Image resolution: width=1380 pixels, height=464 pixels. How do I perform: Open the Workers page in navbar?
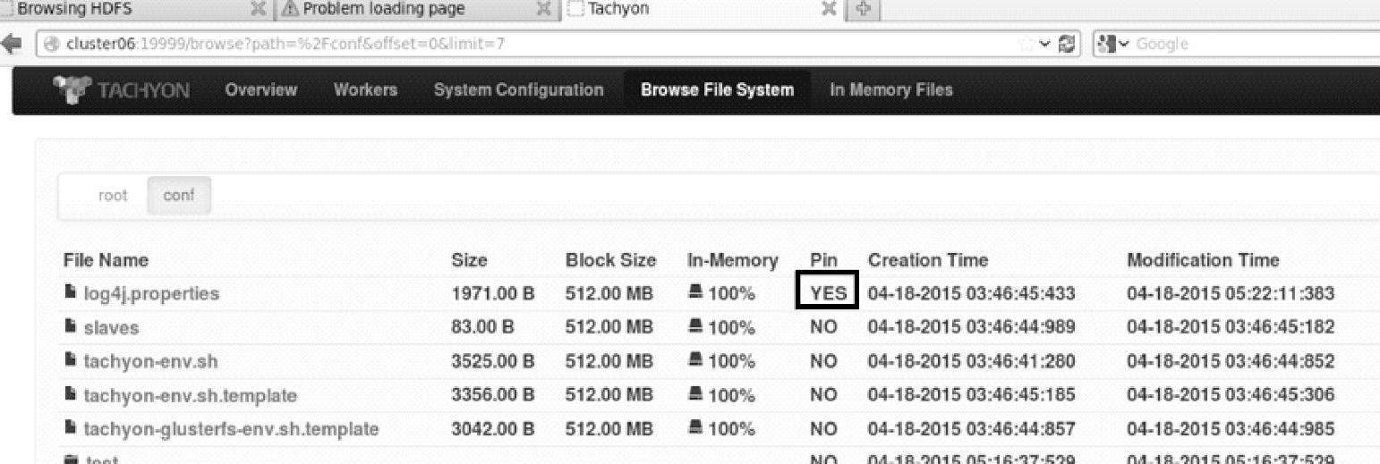click(x=365, y=89)
